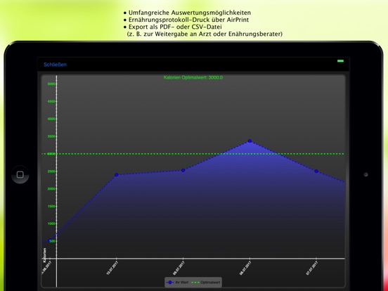The height and width of the screenshot is (291, 388).
Task: Select the lowest data point near 500
Action: [50, 240]
